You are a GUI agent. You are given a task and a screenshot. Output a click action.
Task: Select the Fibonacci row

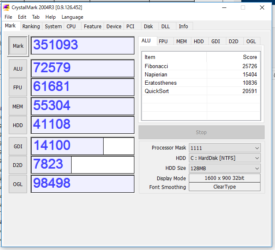(x=201, y=66)
